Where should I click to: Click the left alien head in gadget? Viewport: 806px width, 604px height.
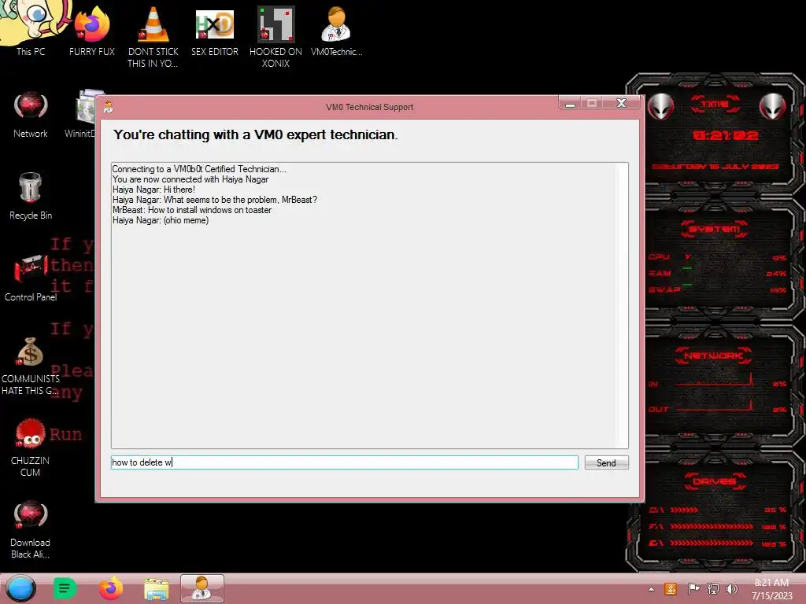tap(660, 106)
